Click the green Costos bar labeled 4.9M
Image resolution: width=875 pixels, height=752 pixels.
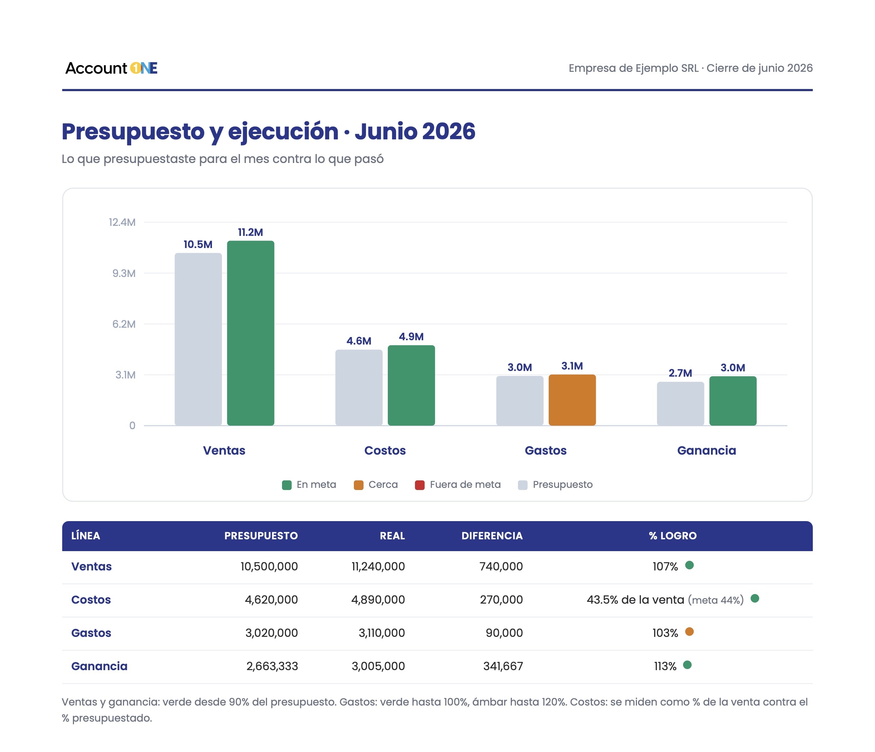click(x=411, y=386)
